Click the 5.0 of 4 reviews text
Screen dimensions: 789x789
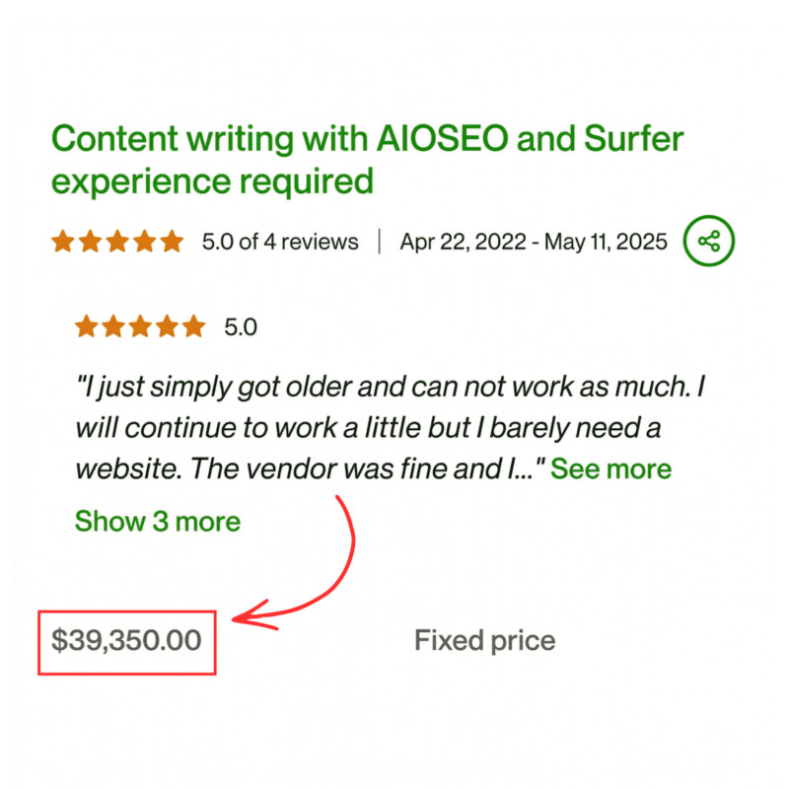coord(280,242)
